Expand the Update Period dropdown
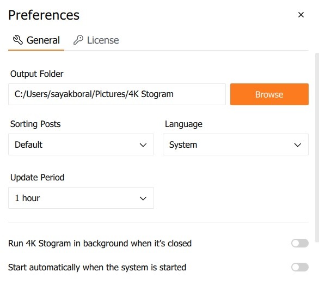Viewport: 319px width, 284px height. (81, 198)
